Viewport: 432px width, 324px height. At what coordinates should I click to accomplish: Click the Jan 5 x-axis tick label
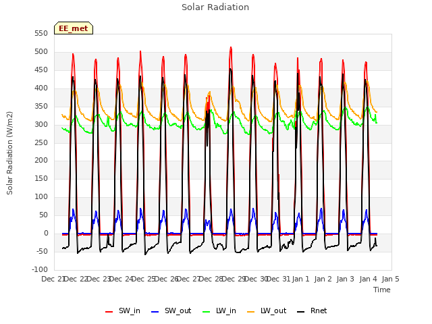pos(390,279)
